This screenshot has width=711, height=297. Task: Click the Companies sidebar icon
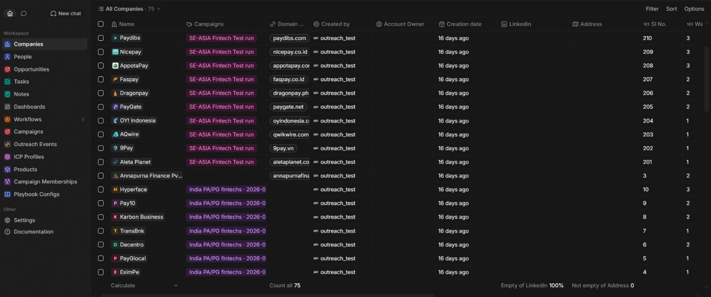tap(7, 44)
